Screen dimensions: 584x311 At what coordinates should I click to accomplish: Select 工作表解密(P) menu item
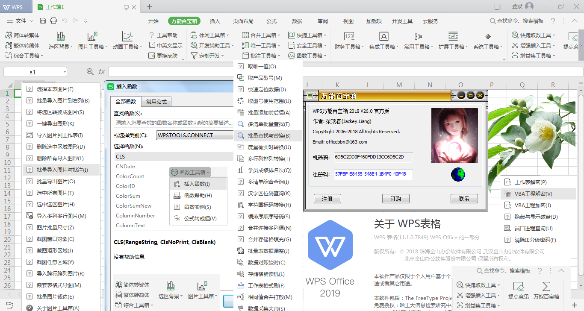pos(539,182)
